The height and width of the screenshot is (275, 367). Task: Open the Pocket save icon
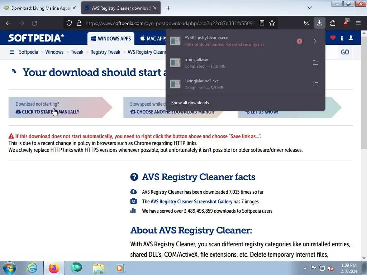tap(307, 23)
